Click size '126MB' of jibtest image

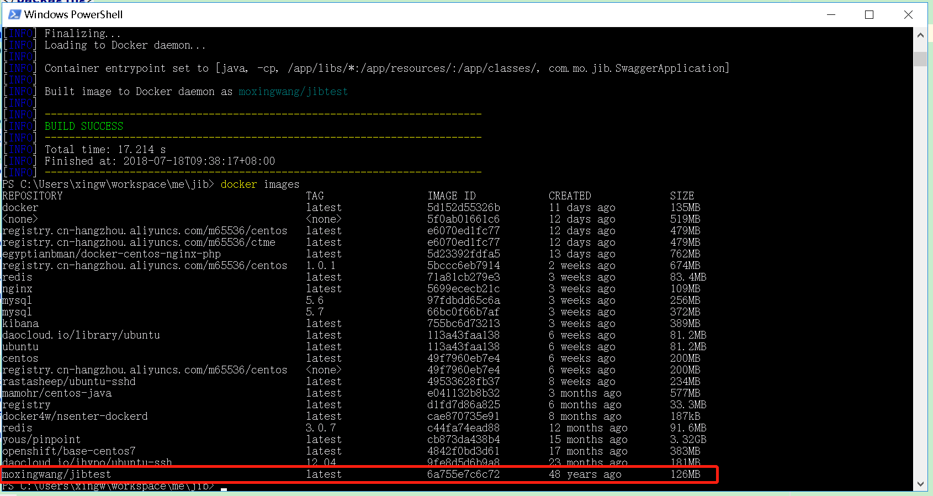click(685, 474)
